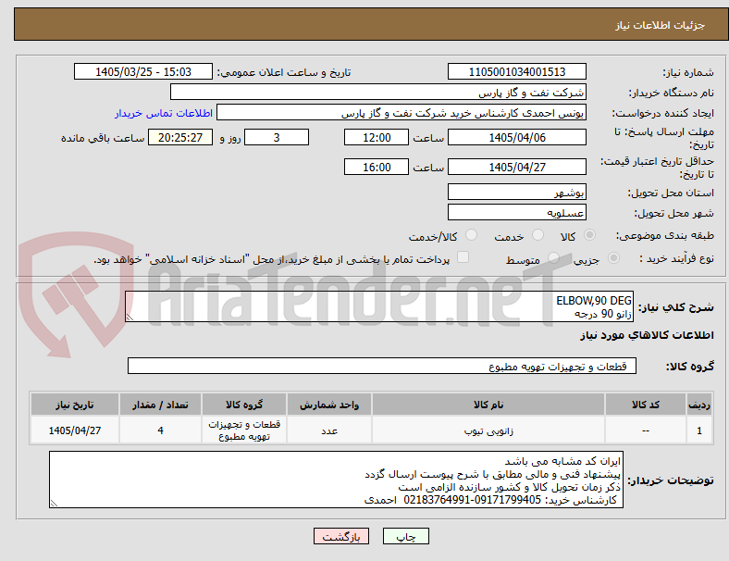Open اطلاعات تماس خریدار link

tap(164, 113)
